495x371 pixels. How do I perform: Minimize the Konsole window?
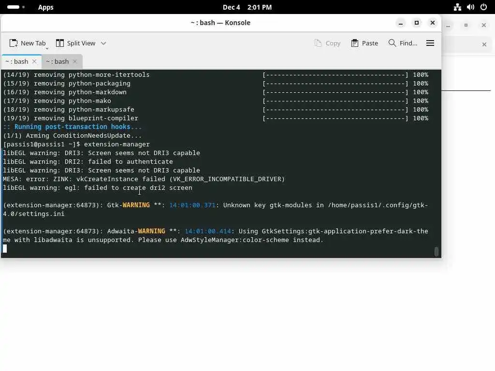click(401, 23)
